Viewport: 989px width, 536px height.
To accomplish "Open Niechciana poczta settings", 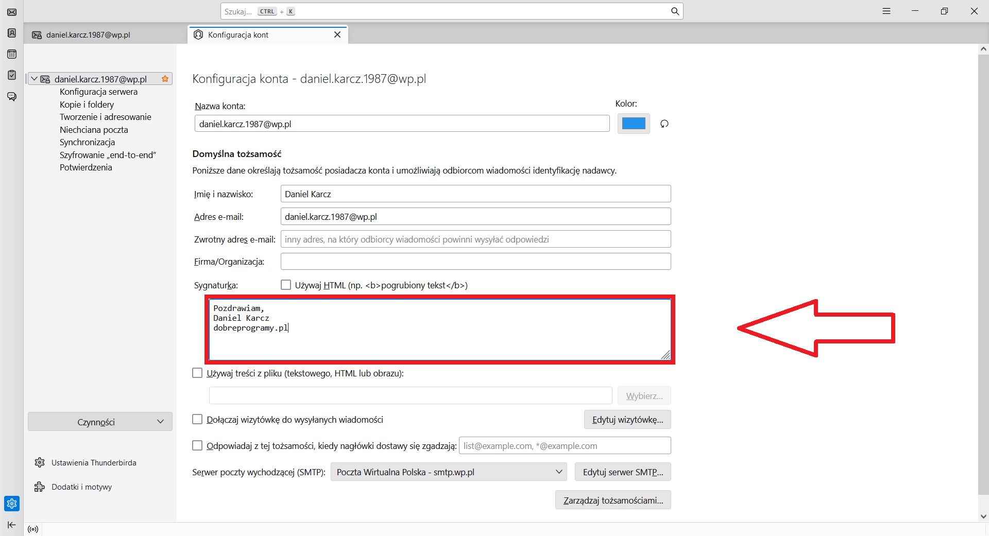I will (94, 130).
